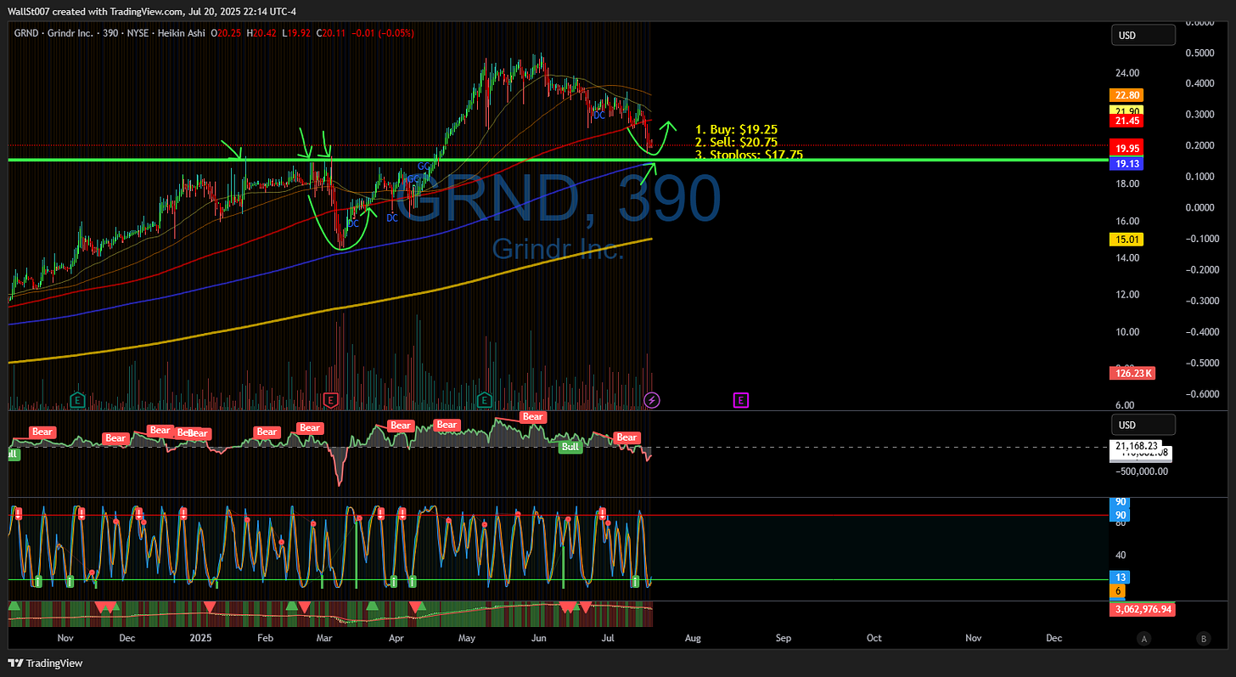The image size is (1236, 677).
Task: Click the 21,168.23 value label on the indicator scale
Action: tap(1138, 445)
